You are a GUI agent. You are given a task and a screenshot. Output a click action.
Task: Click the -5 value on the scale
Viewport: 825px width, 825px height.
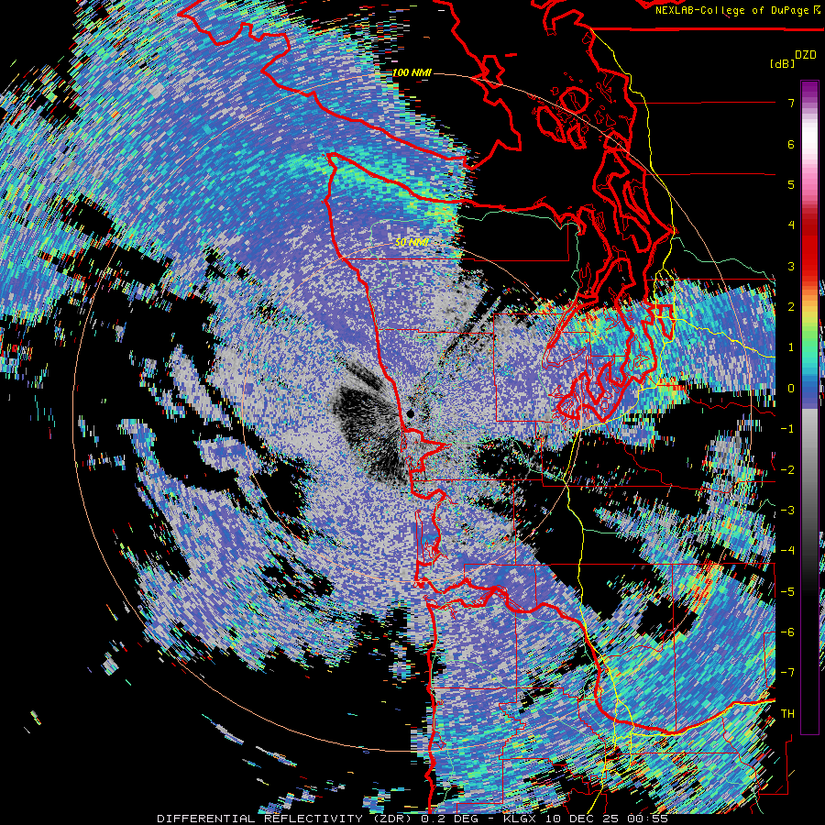point(787,592)
